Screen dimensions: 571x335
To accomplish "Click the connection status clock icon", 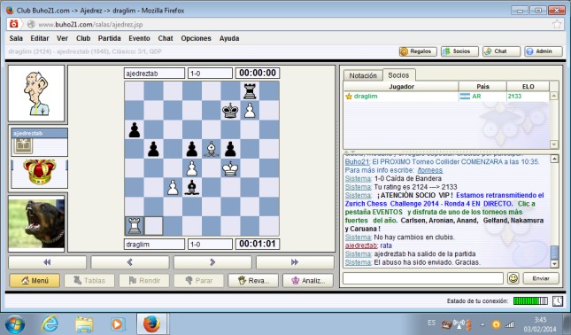I will coord(558,301).
